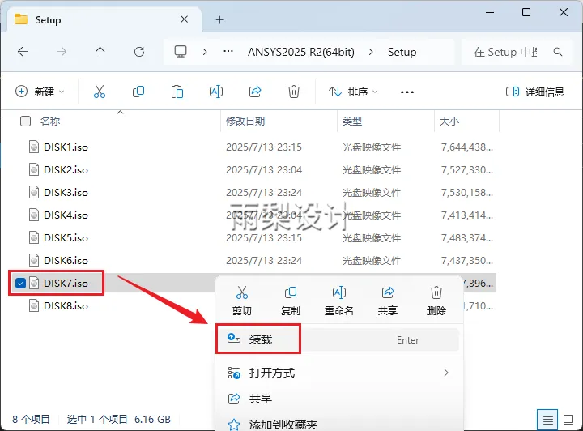Toggle the select-all checkbox beside 名称
Image resolution: width=583 pixels, height=431 pixels.
25,122
